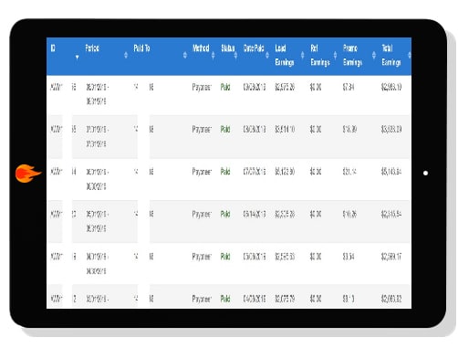The height and width of the screenshot is (348, 458).
Task: Click Ref Earnings sort arrows
Action: [x=335, y=55]
